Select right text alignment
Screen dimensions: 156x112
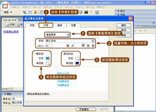(x=93, y=45)
